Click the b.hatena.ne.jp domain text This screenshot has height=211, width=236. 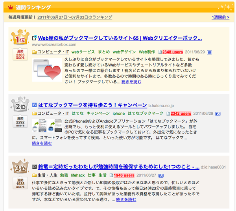161,106
